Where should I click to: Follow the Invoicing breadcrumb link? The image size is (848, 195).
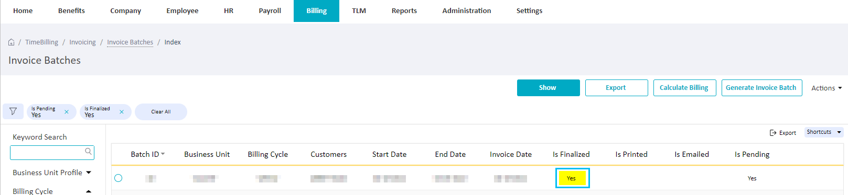pos(83,42)
